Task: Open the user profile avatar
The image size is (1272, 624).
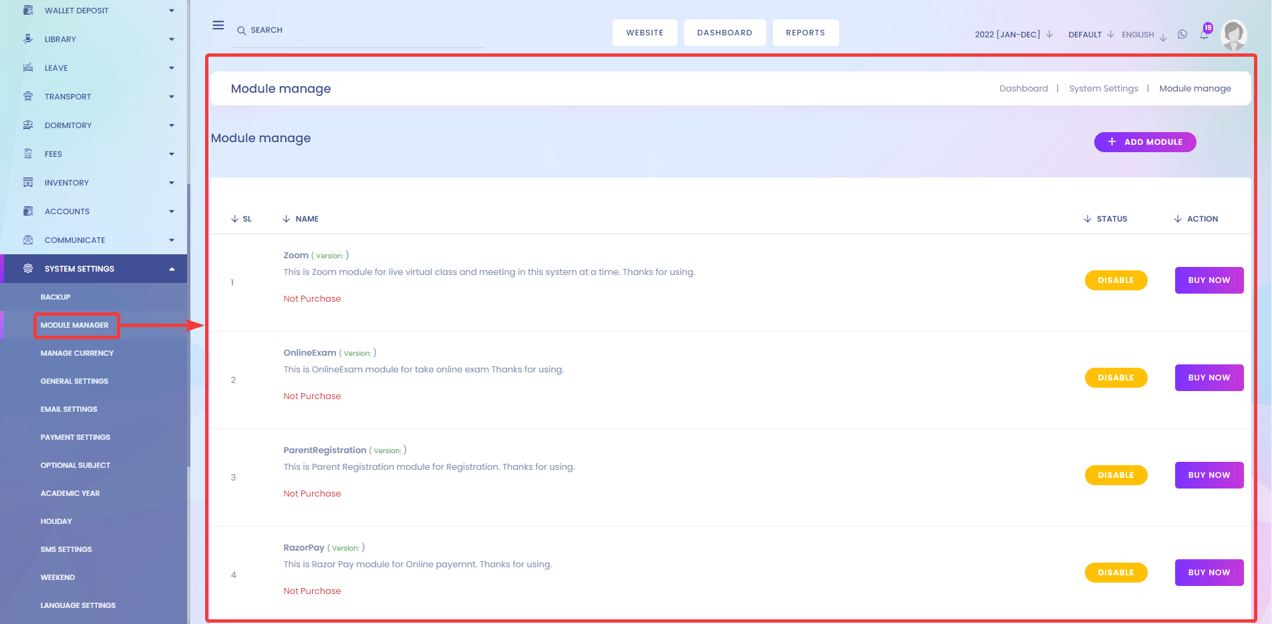Action: pyautogui.click(x=1233, y=35)
